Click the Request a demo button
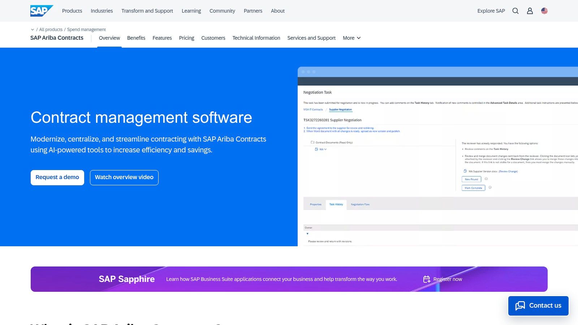578x325 pixels. [x=57, y=178]
